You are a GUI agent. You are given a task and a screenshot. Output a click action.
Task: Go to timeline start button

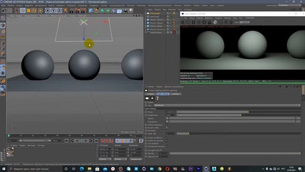pos(67,141)
